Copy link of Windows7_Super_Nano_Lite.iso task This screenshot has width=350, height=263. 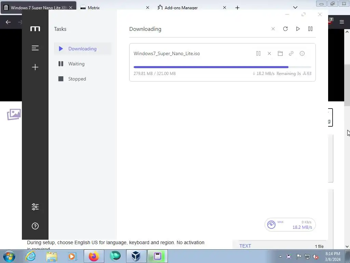(291, 53)
